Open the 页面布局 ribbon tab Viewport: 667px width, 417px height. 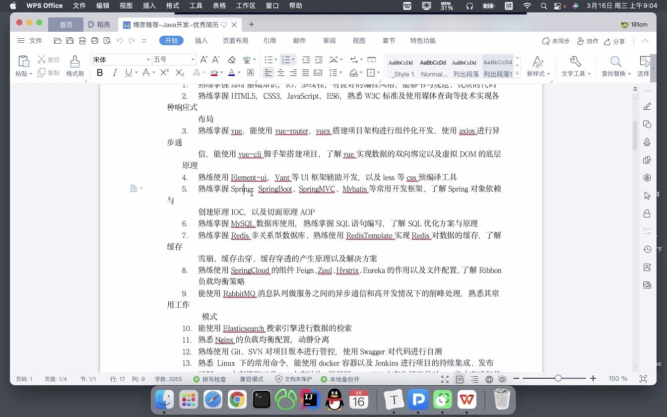tap(235, 41)
